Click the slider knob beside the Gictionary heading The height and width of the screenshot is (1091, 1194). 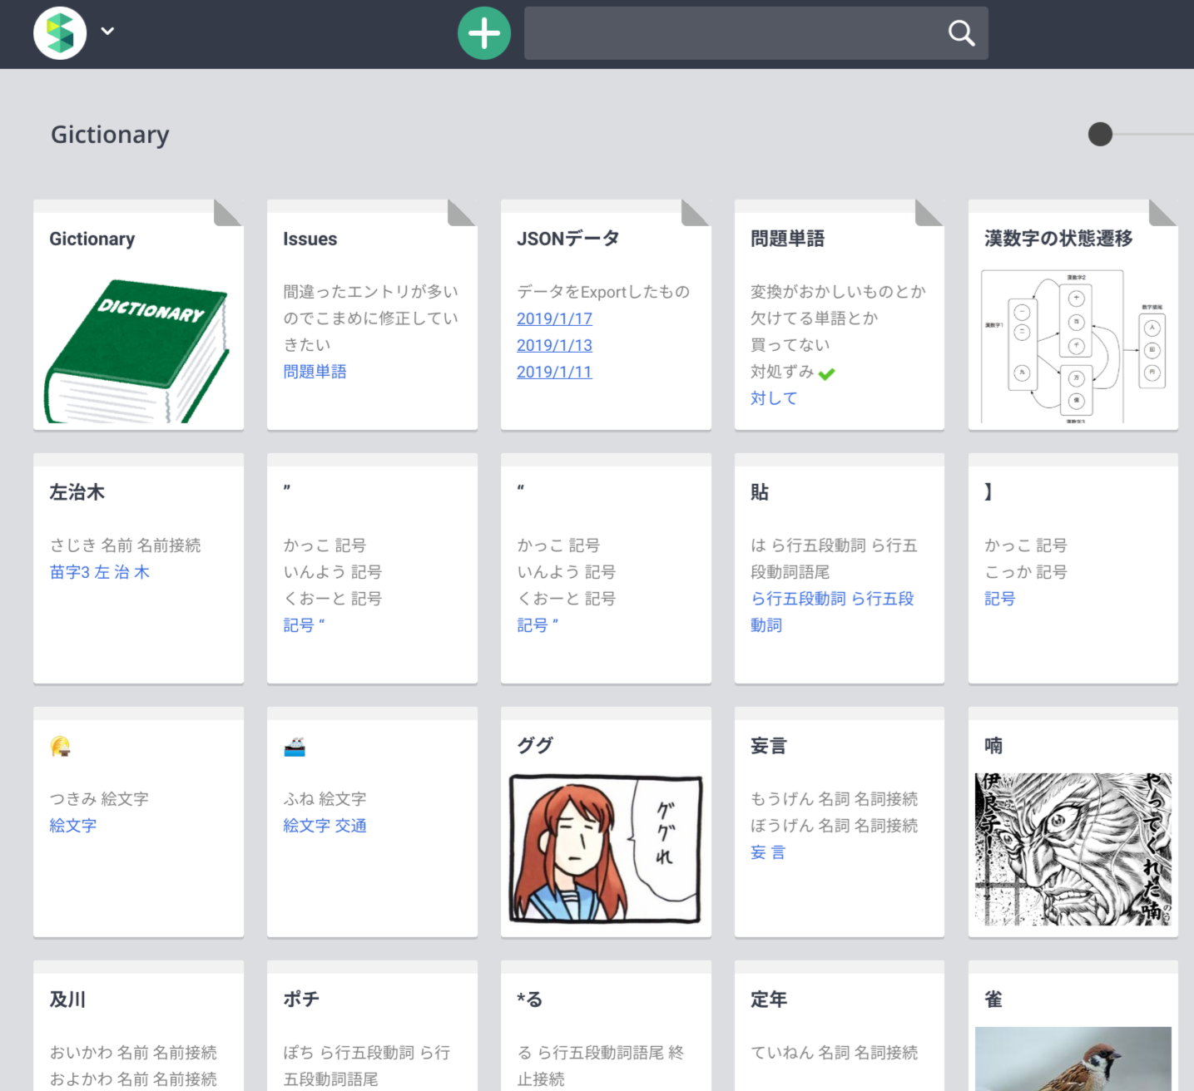tap(1100, 134)
